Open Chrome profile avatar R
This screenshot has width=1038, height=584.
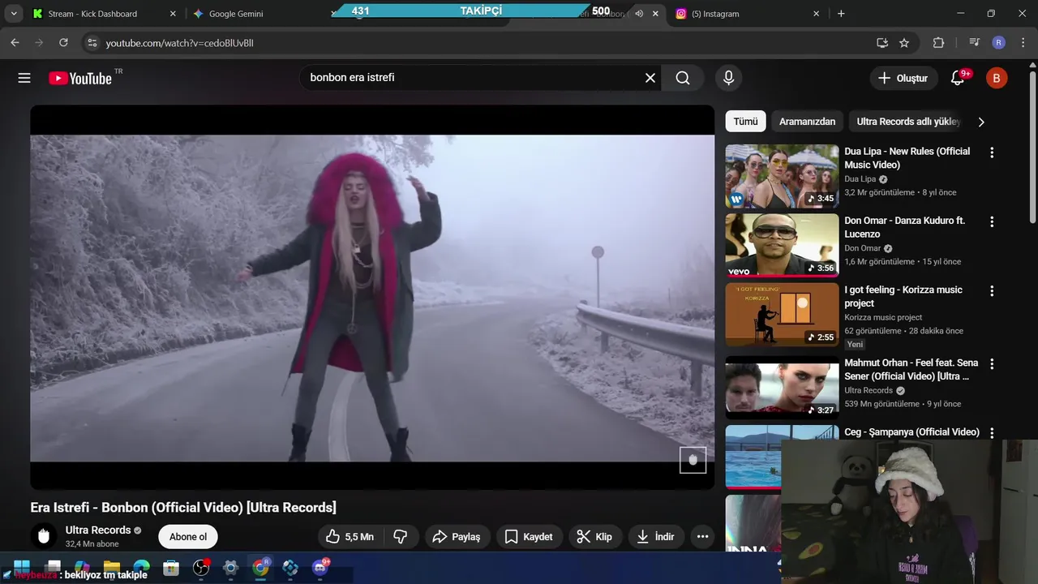[998, 43]
